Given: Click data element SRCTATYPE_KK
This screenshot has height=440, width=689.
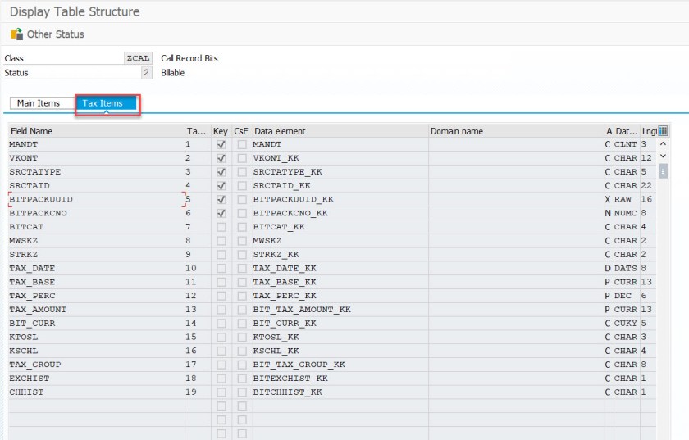Looking at the screenshot, I should (x=340, y=172).
